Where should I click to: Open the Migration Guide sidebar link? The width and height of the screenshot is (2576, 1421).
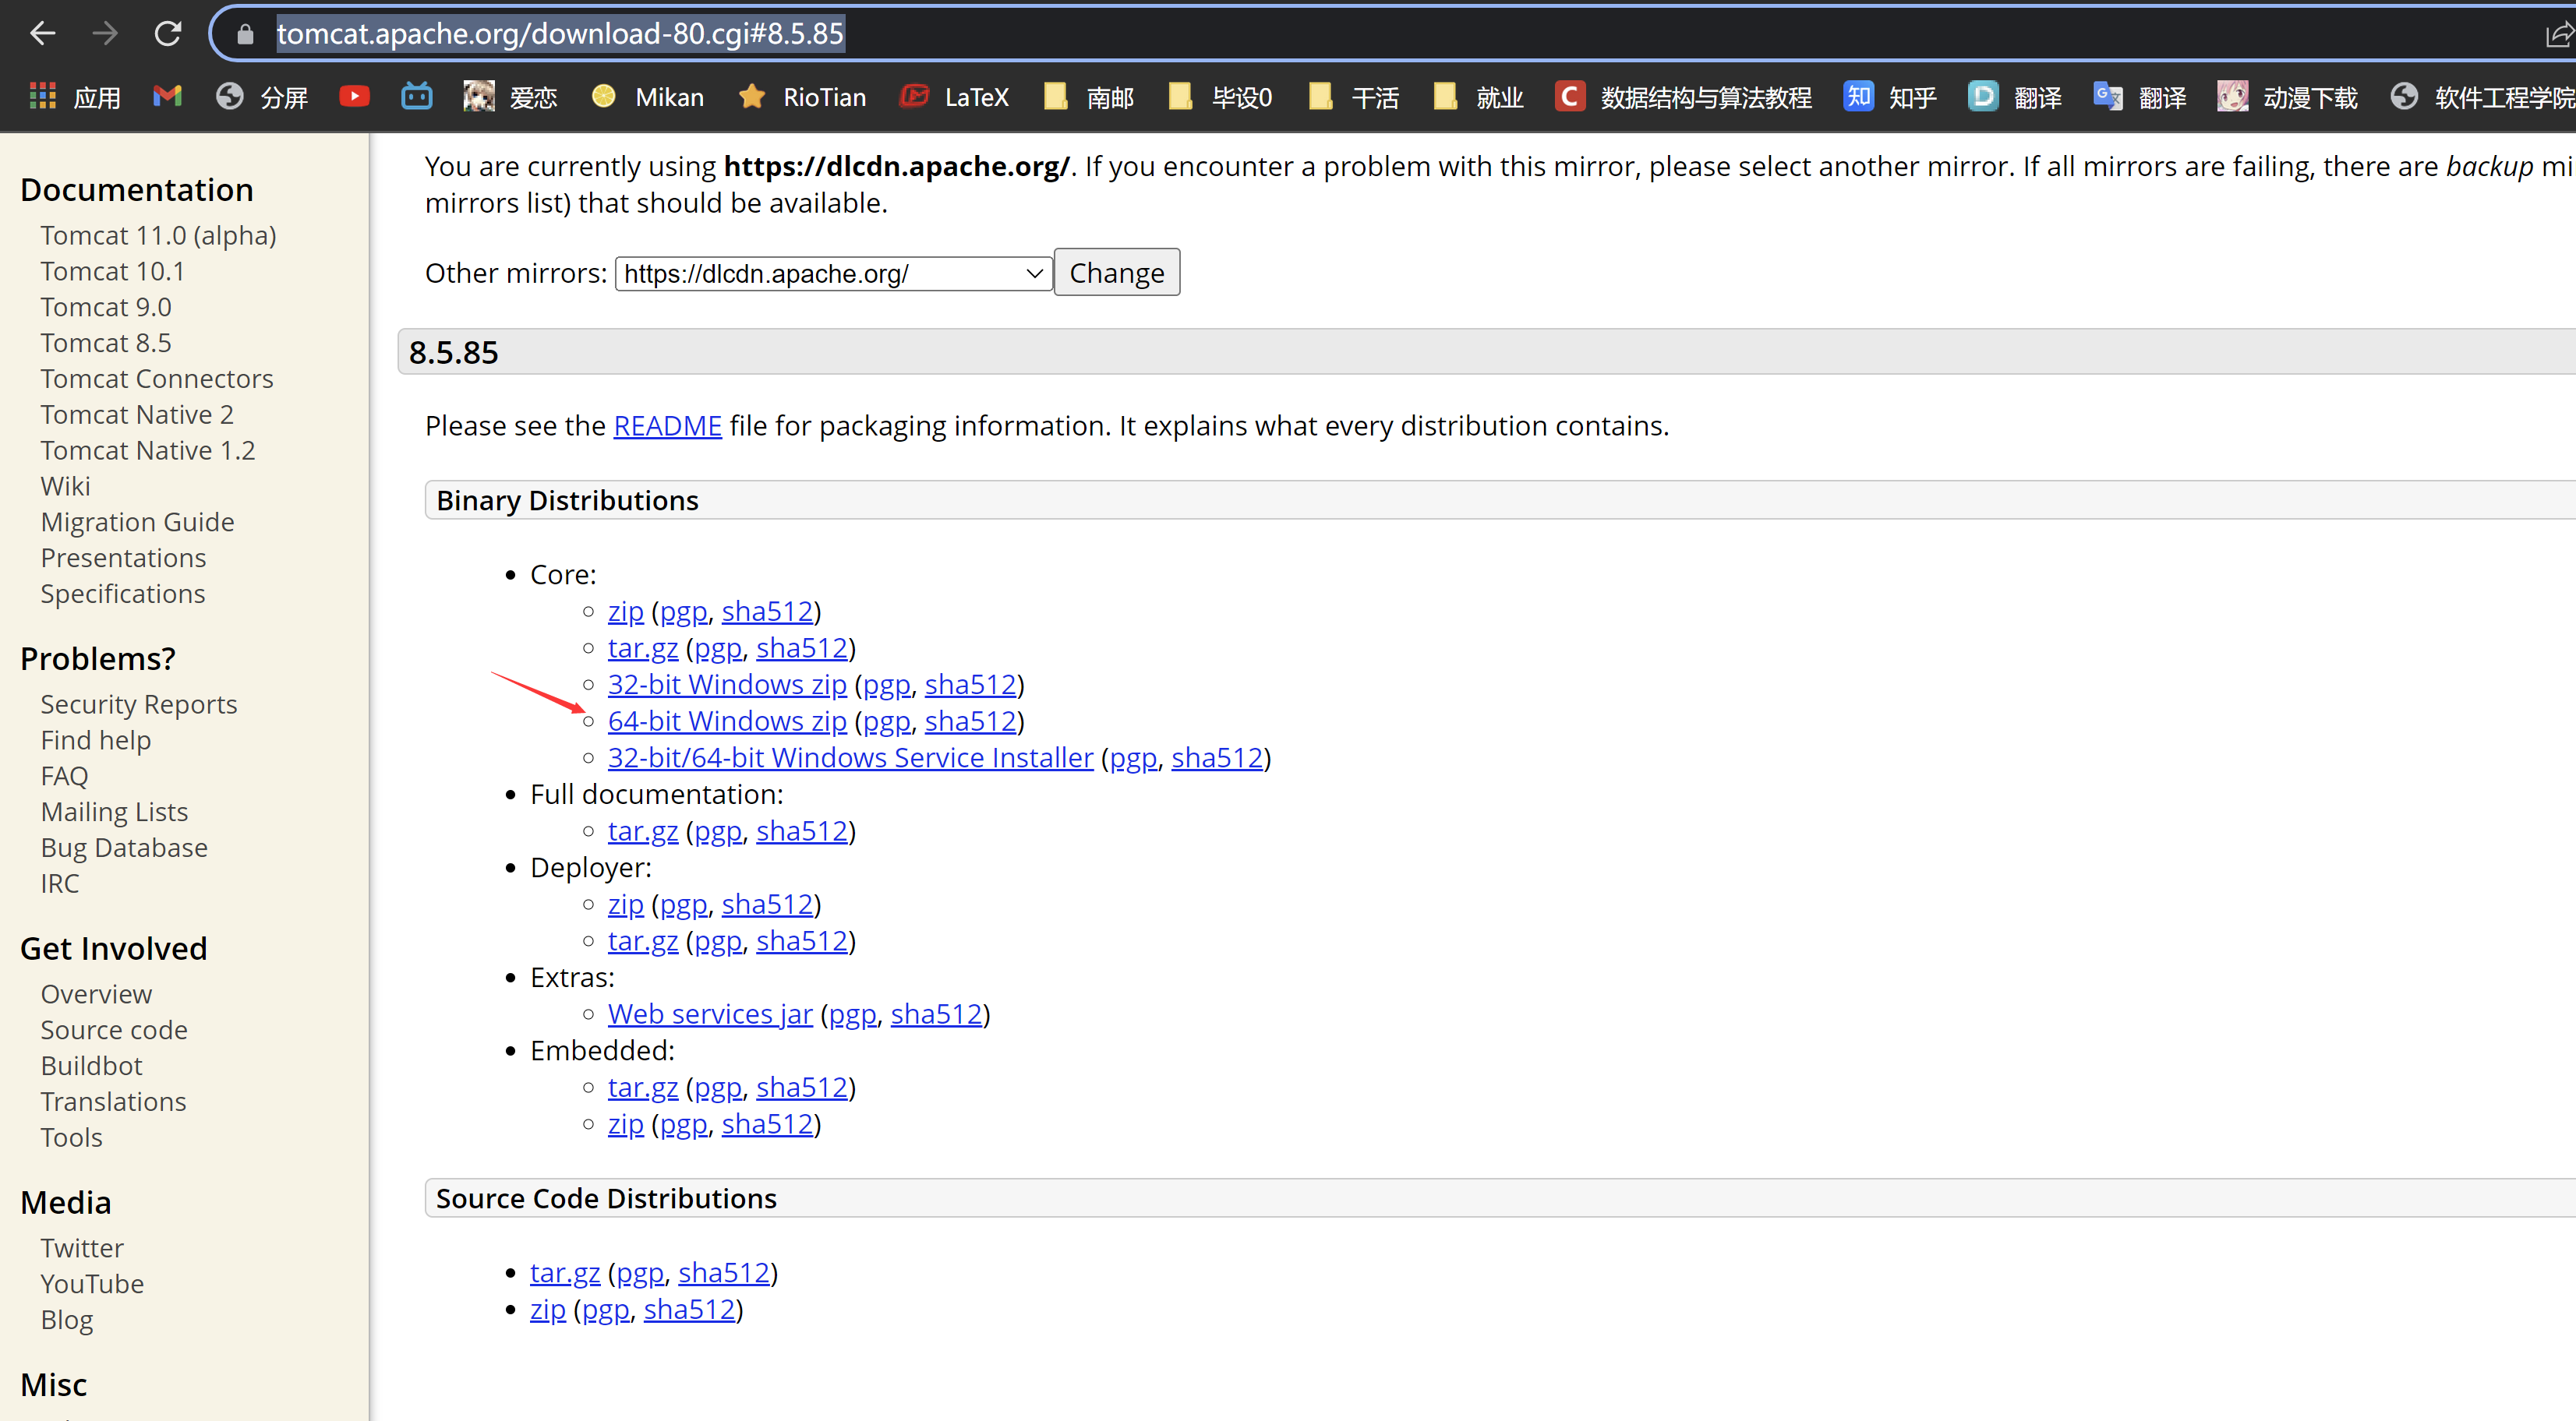137,522
